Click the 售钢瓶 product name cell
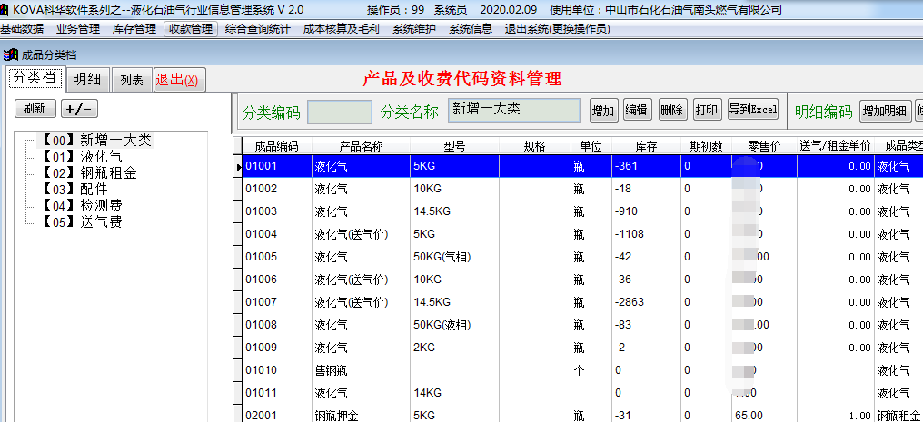This screenshot has width=923, height=422. click(361, 370)
